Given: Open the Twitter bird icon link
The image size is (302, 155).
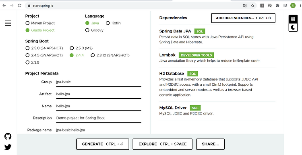Looking at the screenshot, I should coord(8,147).
